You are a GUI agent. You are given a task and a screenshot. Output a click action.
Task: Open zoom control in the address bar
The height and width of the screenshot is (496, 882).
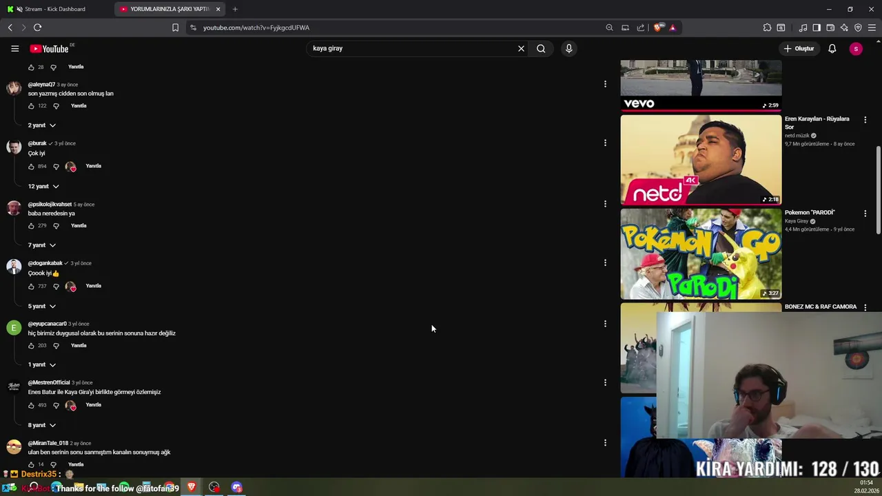pos(609,28)
